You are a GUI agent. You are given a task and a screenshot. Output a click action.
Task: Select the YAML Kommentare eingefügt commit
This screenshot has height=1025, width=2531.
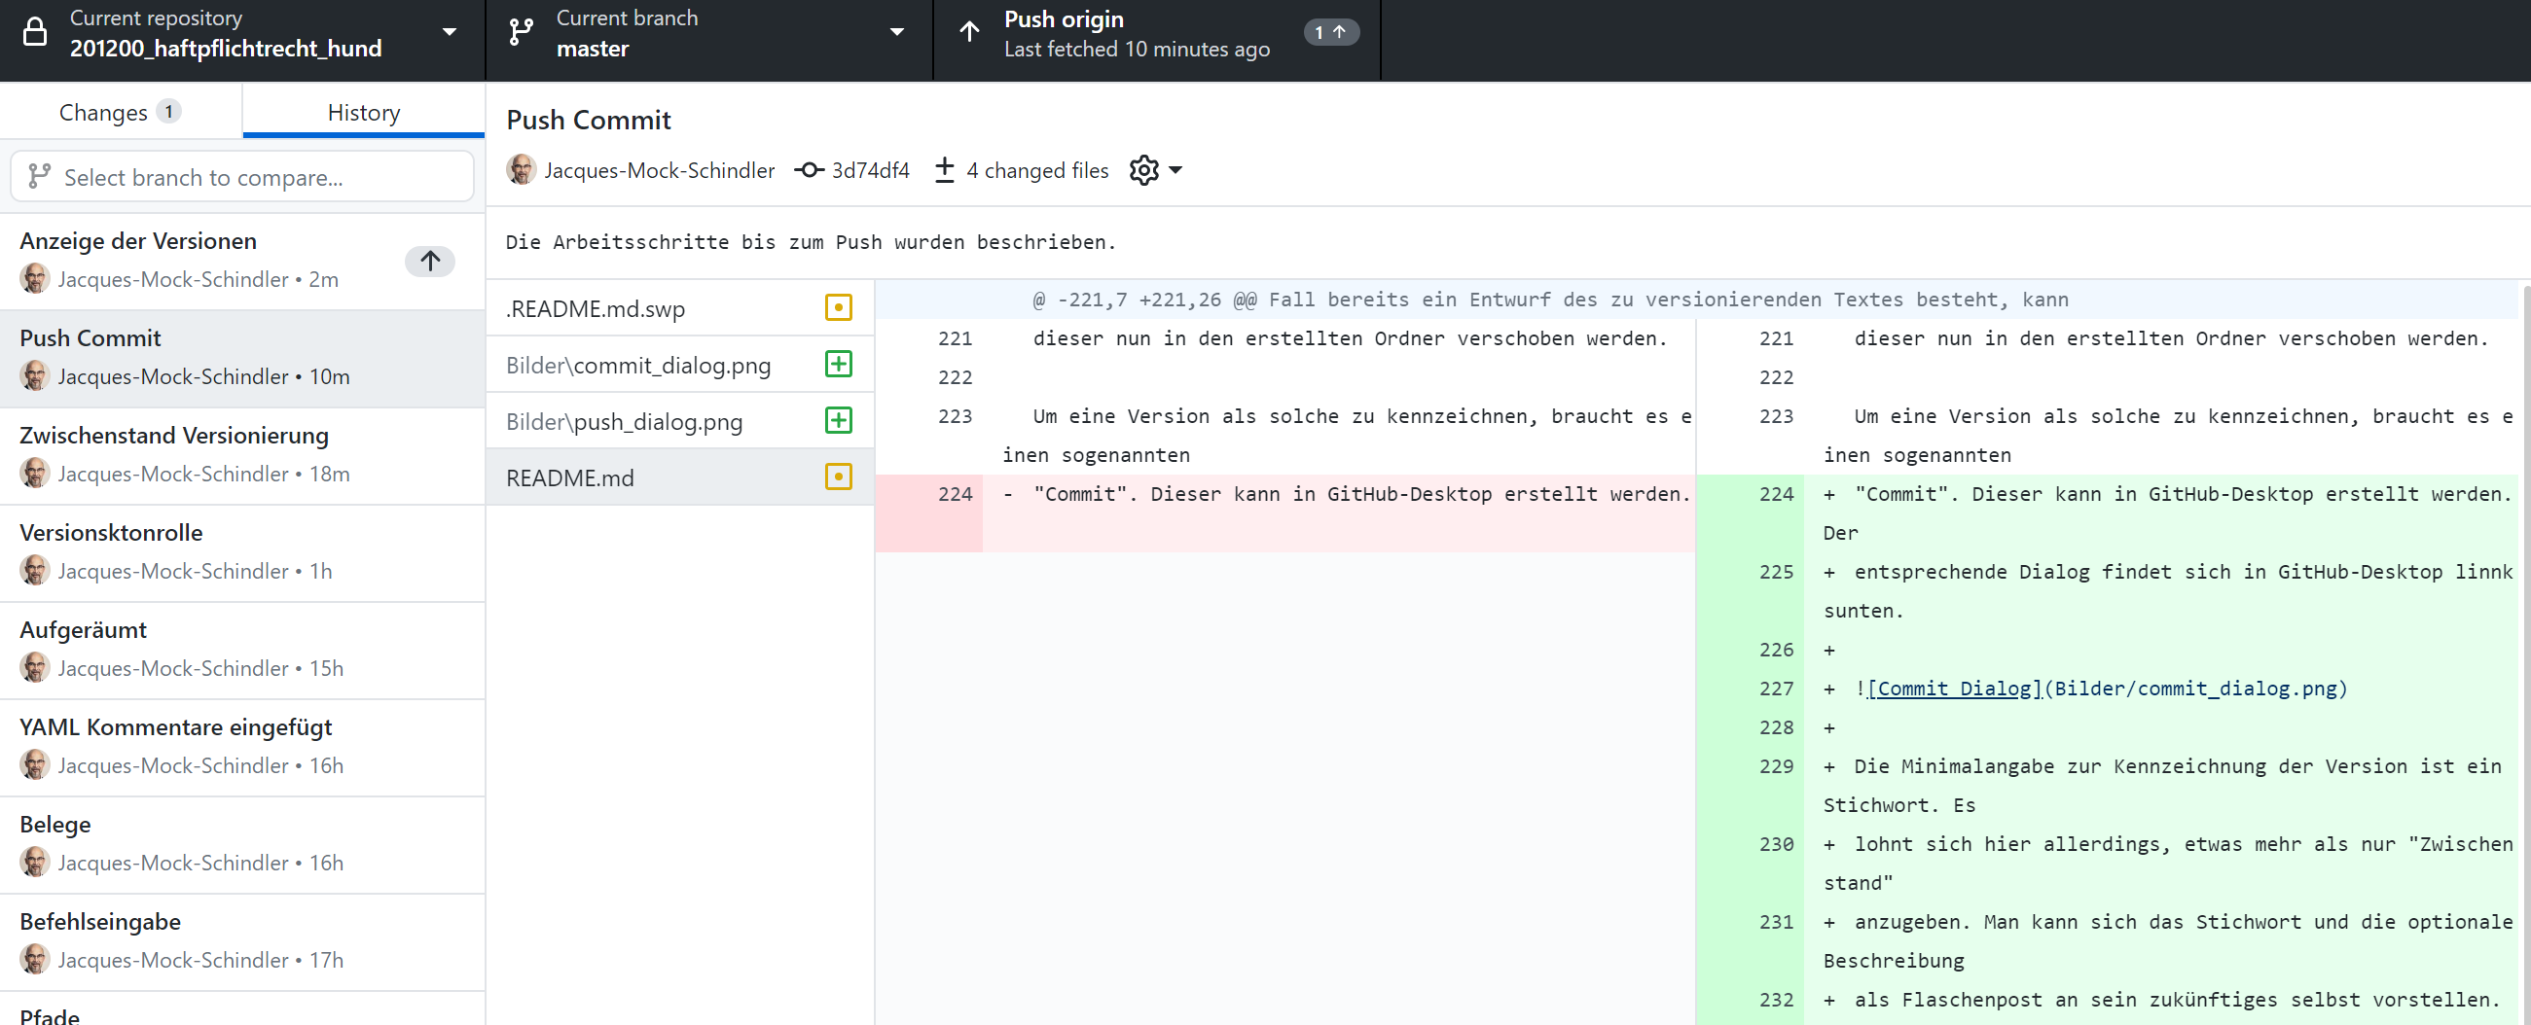(x=241, y=747)
